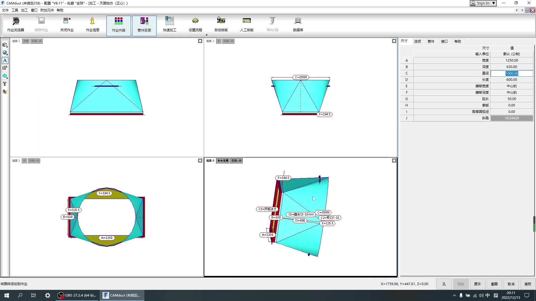Switch to the 接口 tab
Screen dimensions: 536x301
pyautogui.click(x=444, y=41)
